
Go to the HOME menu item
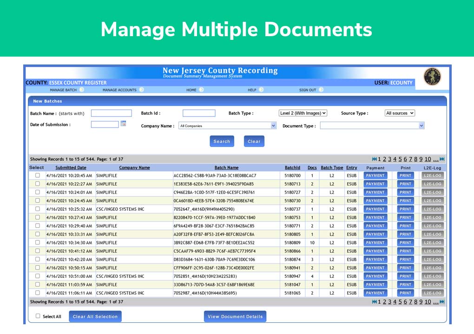(191, 90)
